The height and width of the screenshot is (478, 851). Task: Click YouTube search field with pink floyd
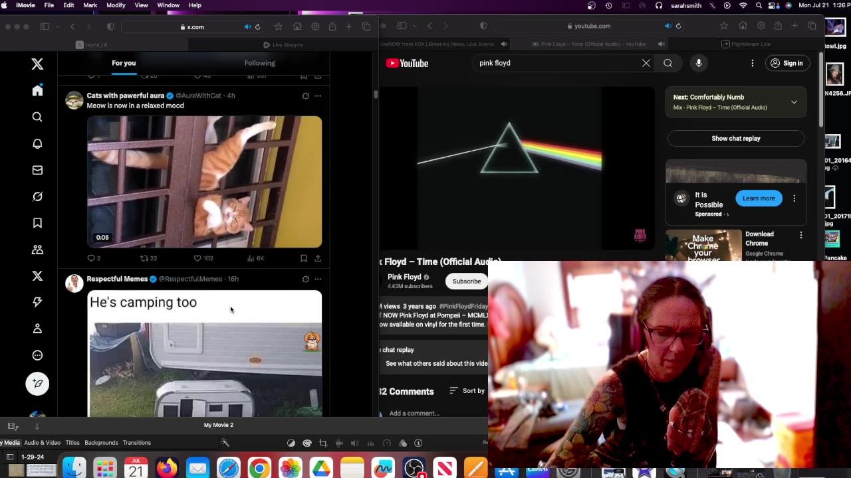[557, 63]
